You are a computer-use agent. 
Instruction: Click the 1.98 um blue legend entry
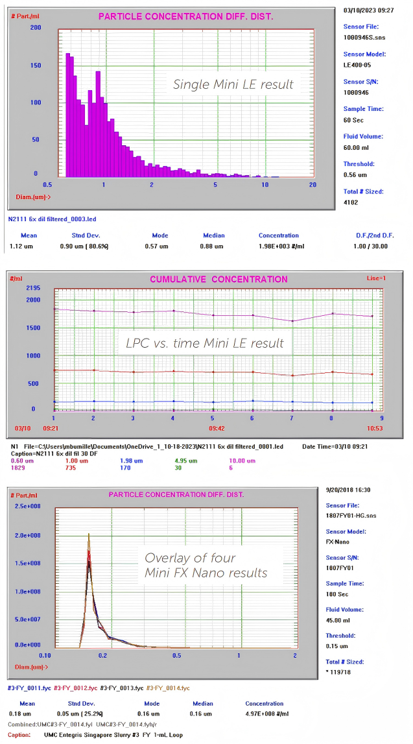(x=131, y=461)
